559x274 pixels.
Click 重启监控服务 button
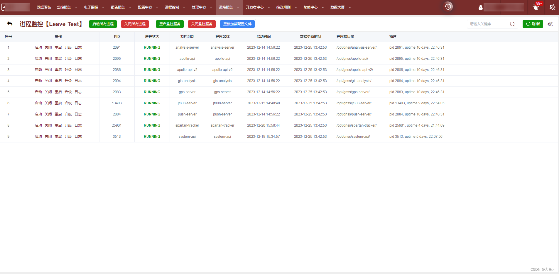pyautogui.click(x=170, y=24)
